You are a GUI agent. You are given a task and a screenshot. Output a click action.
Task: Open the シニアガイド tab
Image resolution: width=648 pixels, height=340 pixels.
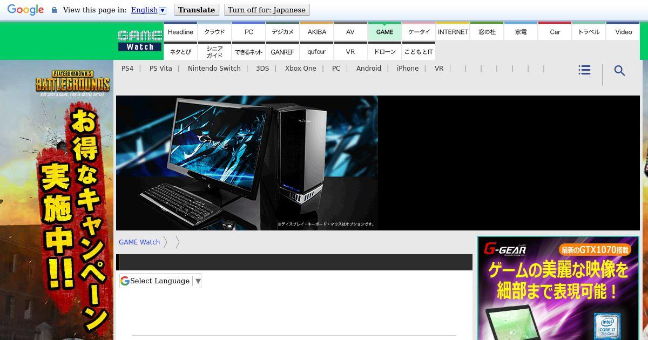click(x=214, y=51)
